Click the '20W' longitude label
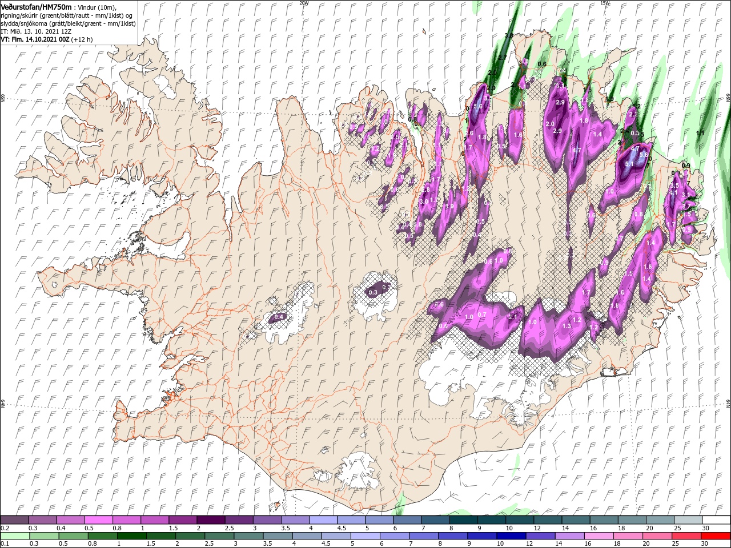This screenshot has height=548, width=731. pos(303,3)
